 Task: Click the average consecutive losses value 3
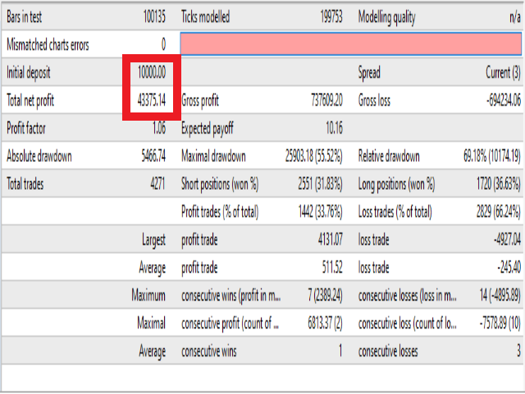point(518,350)
